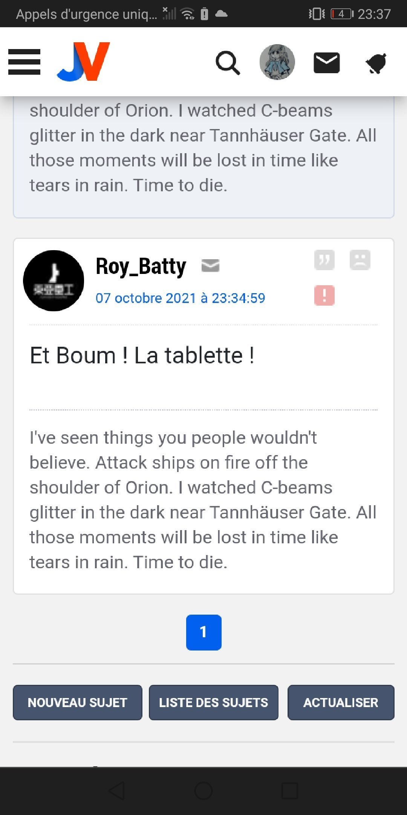Open Roy_Batty's avatar picture
Image resolution: width=407 pixels, height=815 pixels.
pos(54,281)
